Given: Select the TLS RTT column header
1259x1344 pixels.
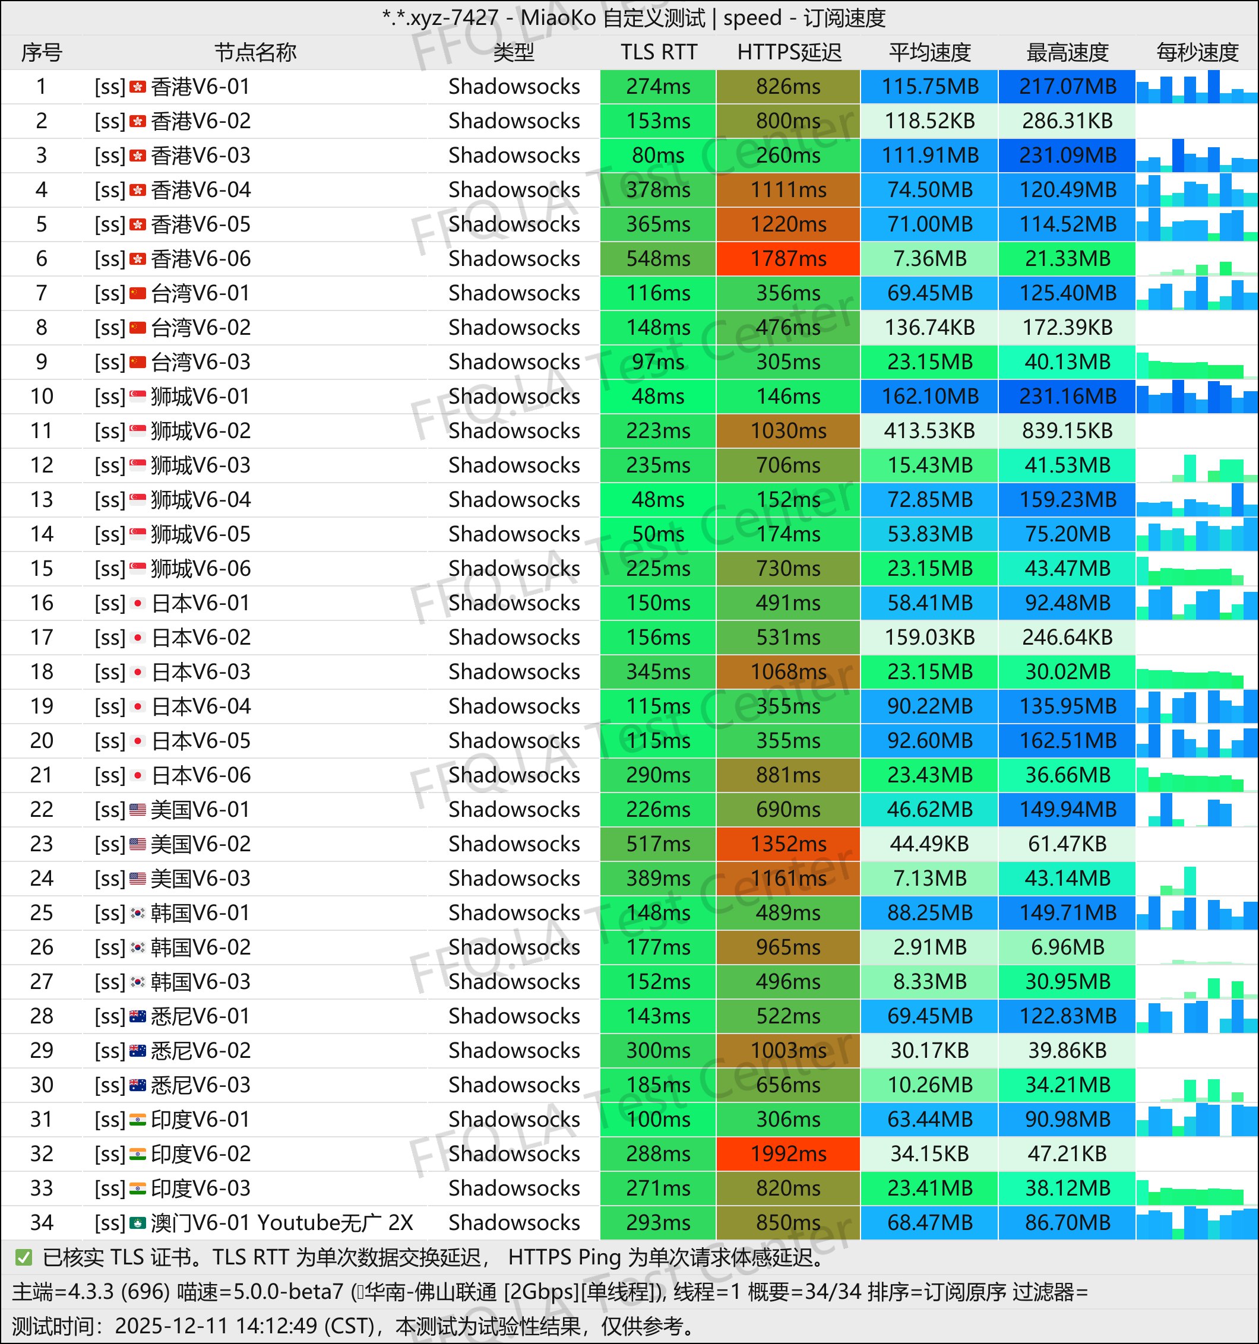Looking at the screenshot, I should pyautogui.click(x=659, y=52).
